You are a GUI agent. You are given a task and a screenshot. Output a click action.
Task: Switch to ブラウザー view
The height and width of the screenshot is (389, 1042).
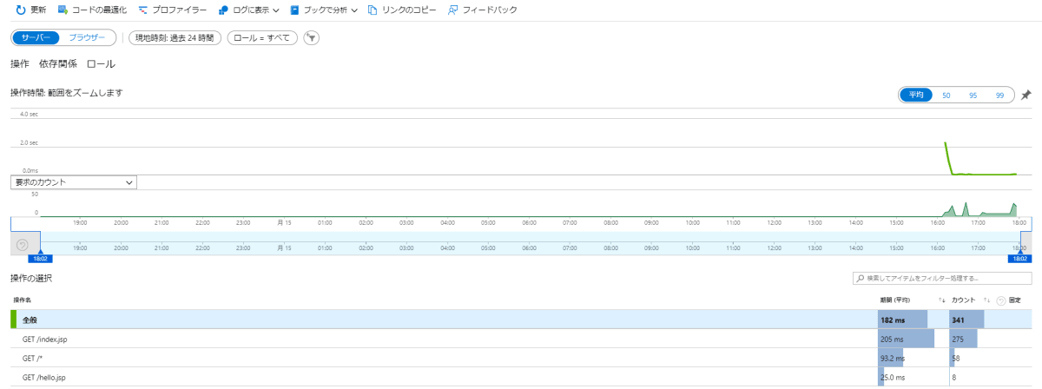coord(87,38)
